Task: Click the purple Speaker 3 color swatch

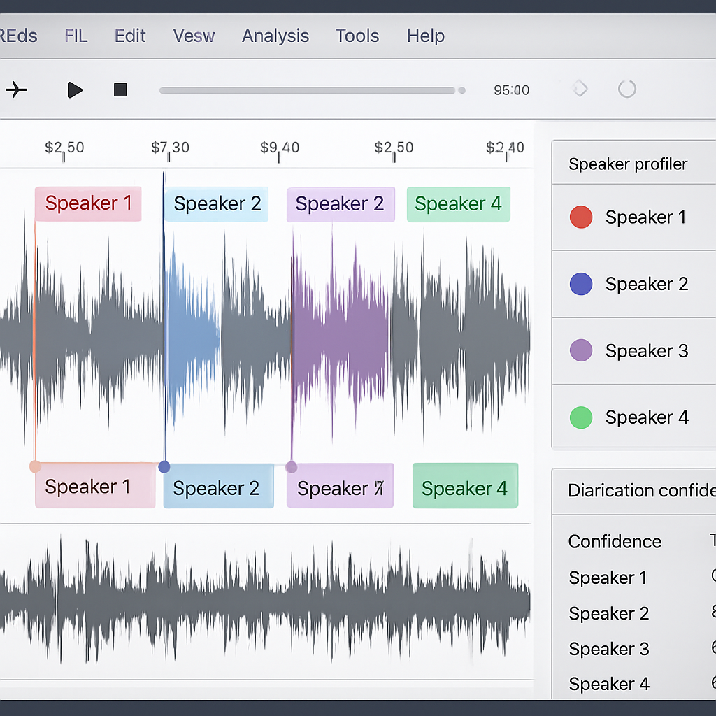Action: [581, 350]
